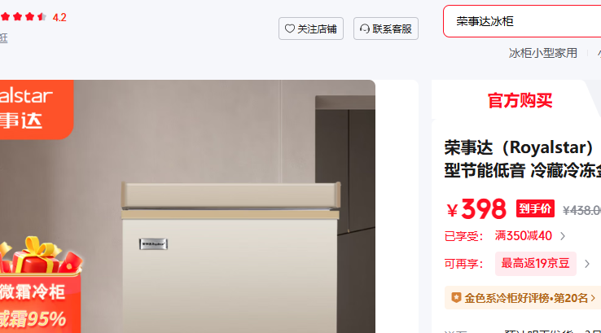Screen dimensions: 601x333
Task: Expand the 满350减40 discount details arrow
Action: pyautogui.click(x=563, y=236)
